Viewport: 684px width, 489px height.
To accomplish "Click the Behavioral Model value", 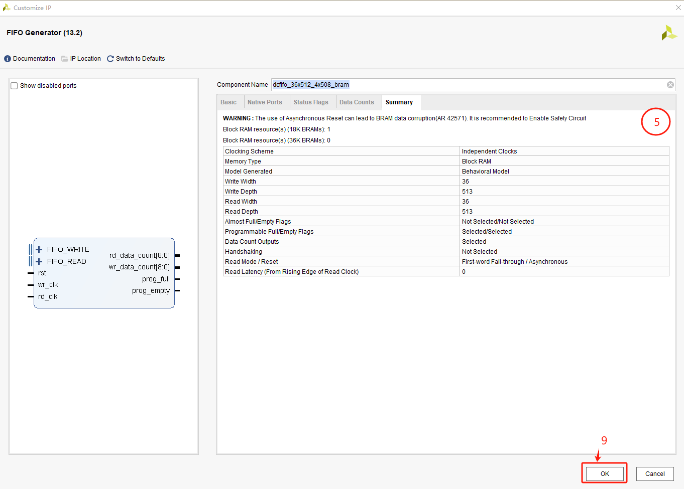I will (486, 172).
